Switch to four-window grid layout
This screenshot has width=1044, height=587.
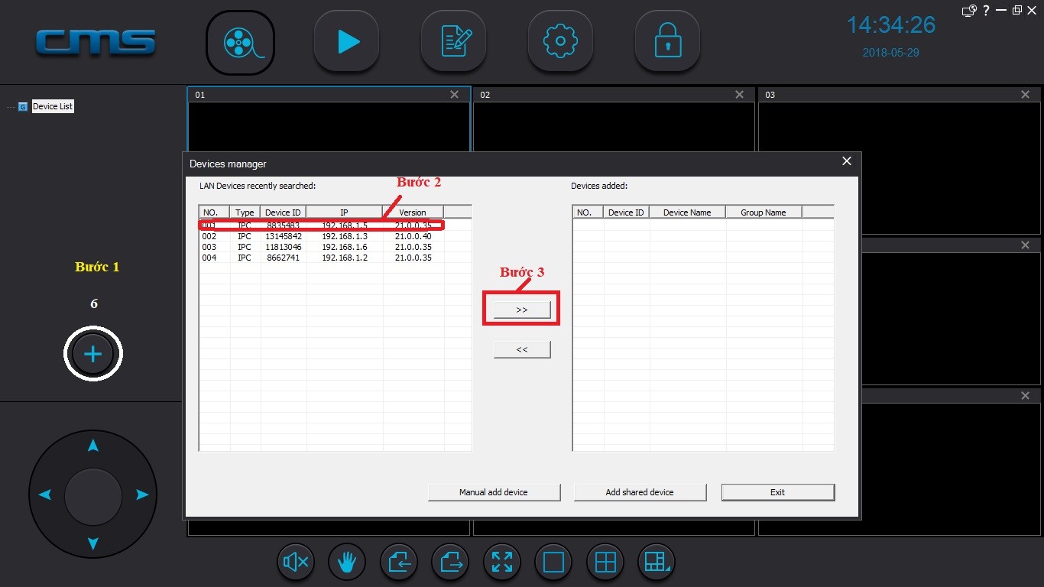tap(605, 563)
